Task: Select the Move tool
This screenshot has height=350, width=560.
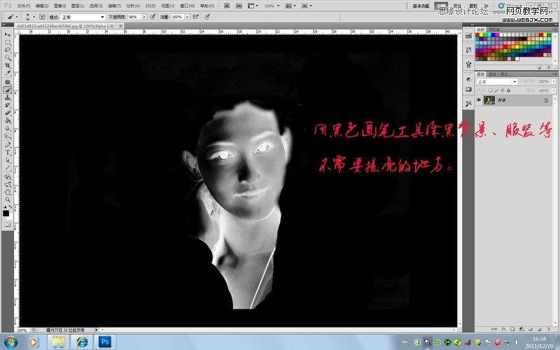Action: pyautogui.click(x=7, y=34)
